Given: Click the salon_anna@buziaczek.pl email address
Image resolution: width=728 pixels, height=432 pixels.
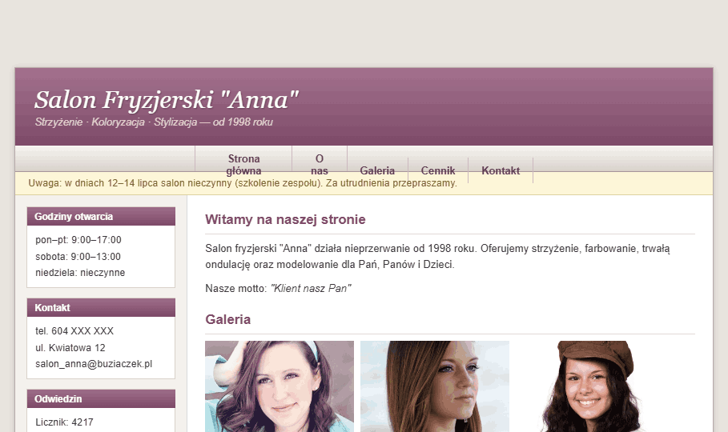Looking at the screenshot, I should tap(94, 364).
